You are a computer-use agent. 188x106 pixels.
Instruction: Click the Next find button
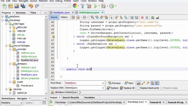point(129,83)
